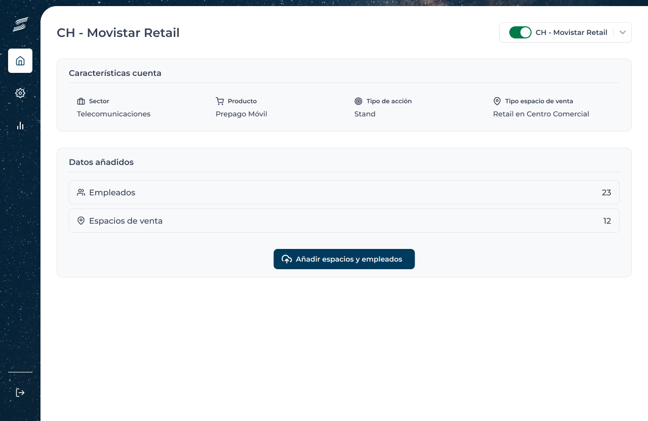Click the app logo in the sidebar

point(20,24)
